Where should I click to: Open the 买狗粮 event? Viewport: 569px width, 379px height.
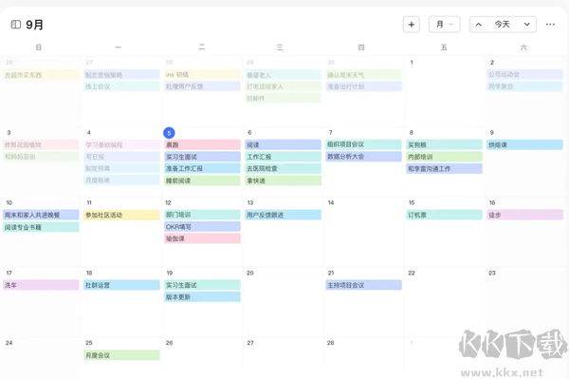pyautogui.click(x=444, y=144)
